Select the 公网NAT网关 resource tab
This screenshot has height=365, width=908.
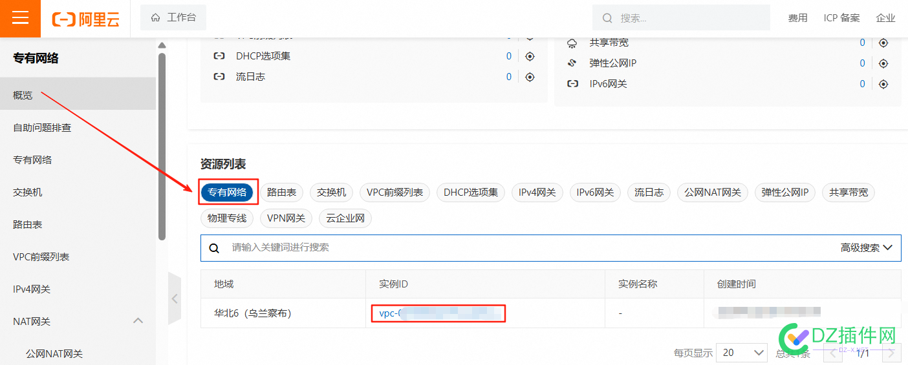point(713,193)
